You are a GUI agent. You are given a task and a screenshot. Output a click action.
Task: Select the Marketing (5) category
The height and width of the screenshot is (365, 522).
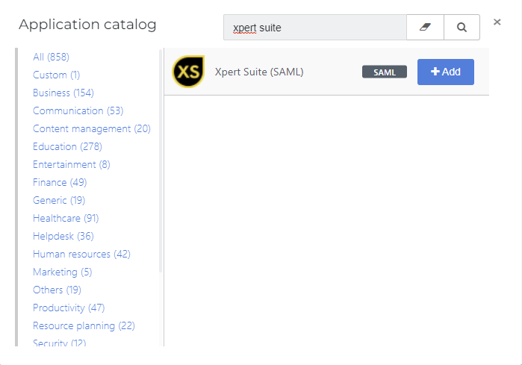(x=62, y=272)
